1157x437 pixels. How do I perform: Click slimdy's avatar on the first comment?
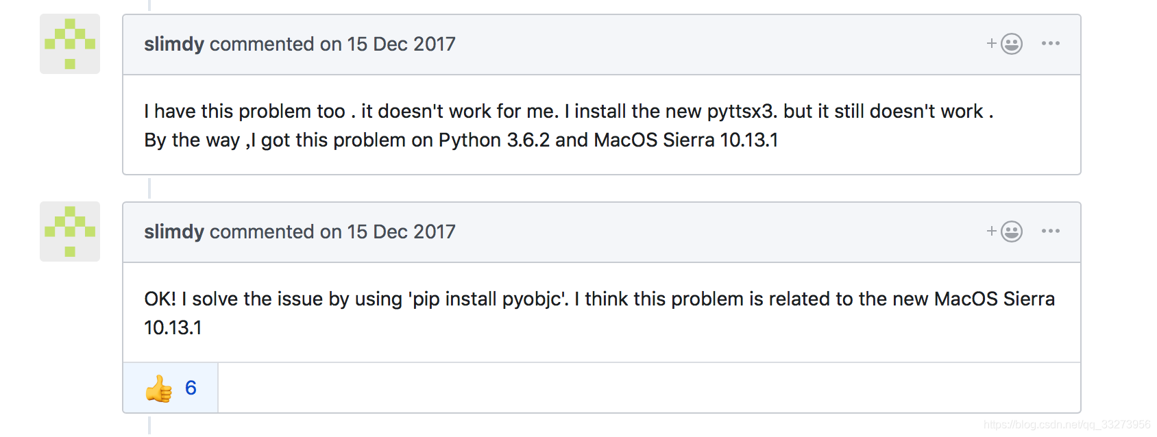(69, 44)
